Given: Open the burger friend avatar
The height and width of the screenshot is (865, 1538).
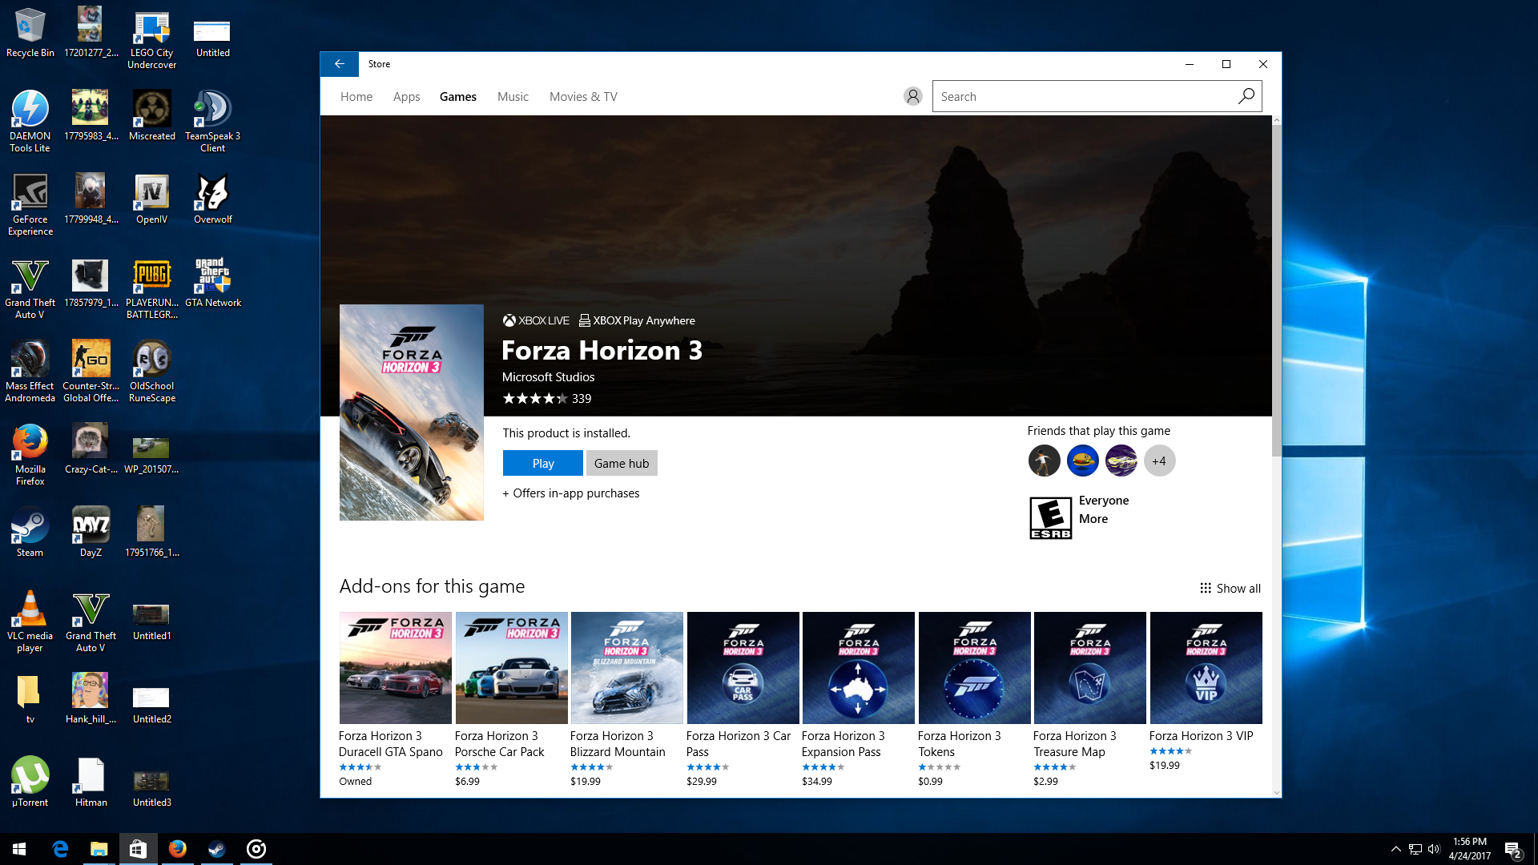Looking at the screenshot, I should click(x=1082, y=461).
